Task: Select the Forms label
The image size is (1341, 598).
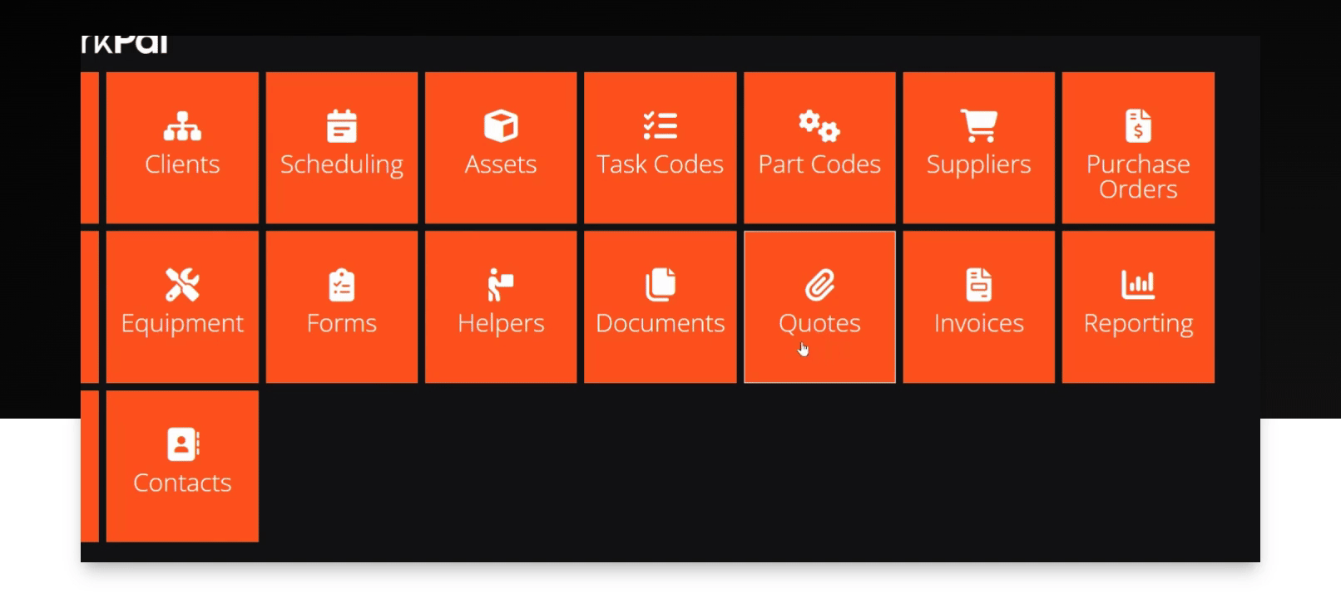Action: click(x=342, y=323)
